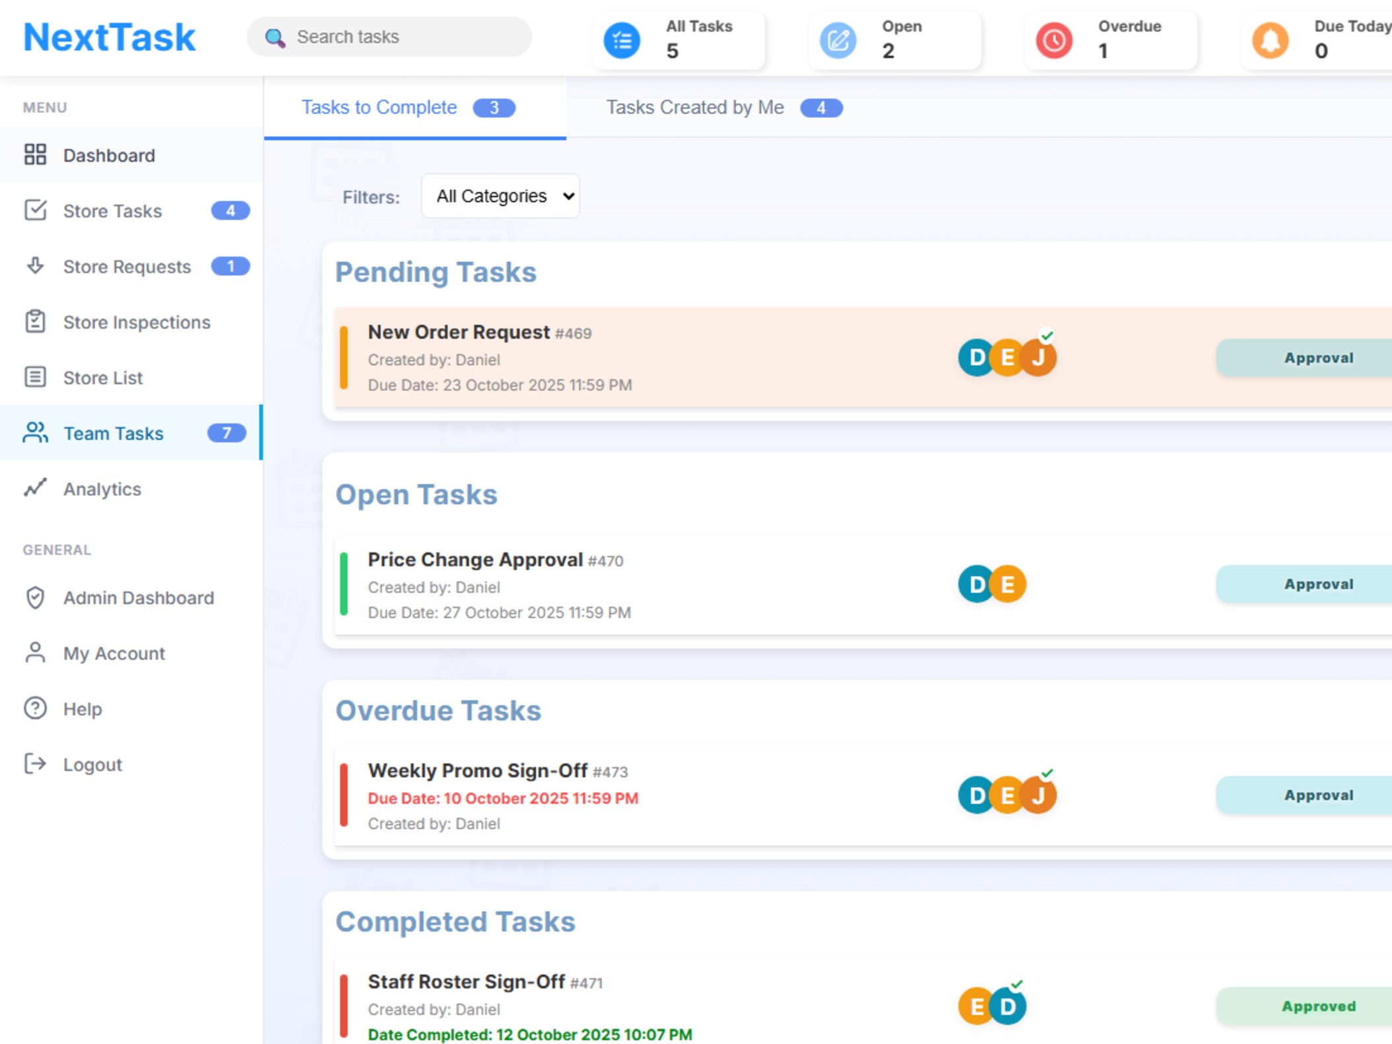Click avatar E on New Order Request
Image resolution: width=1392 pixels, height=1044 pixels.
pos(1007,358)
